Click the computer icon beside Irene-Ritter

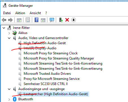(x=9, y=28)
